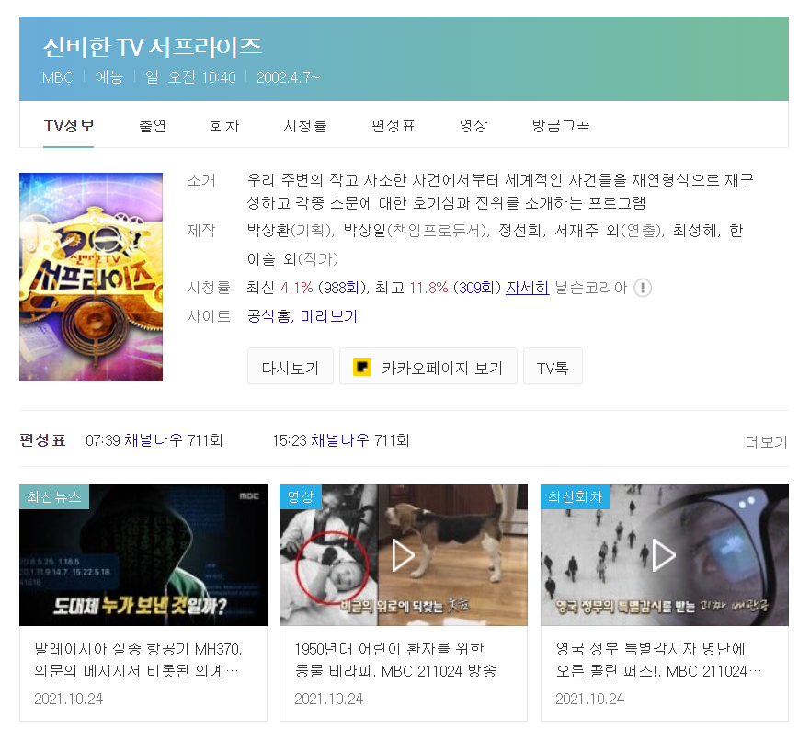Image resolution: width=810 pixels, height=740 pixels.
Task: Click the 박상환 producer name
Action: coord(268,231)
